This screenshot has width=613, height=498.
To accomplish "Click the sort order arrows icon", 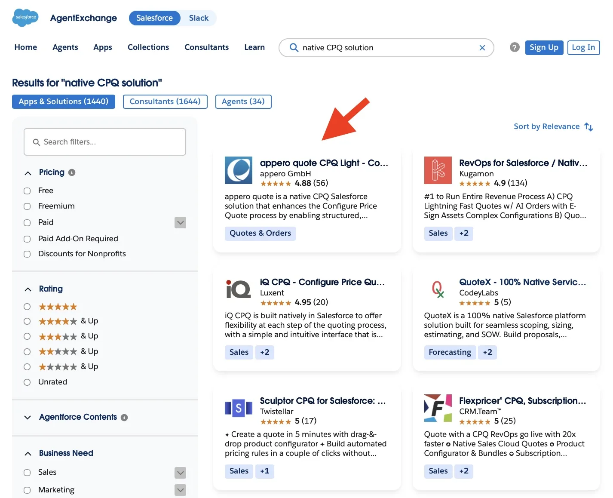I will point(589,127).
